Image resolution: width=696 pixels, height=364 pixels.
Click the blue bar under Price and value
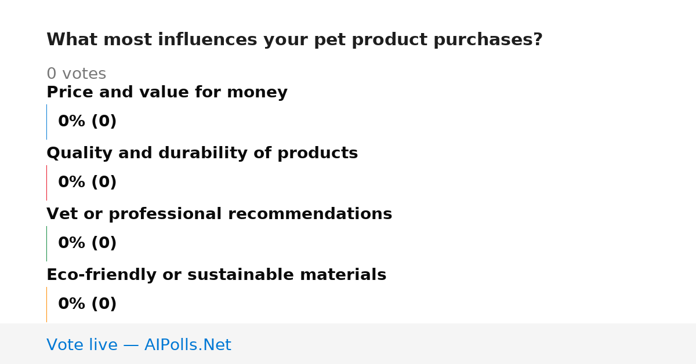[46, 122]
